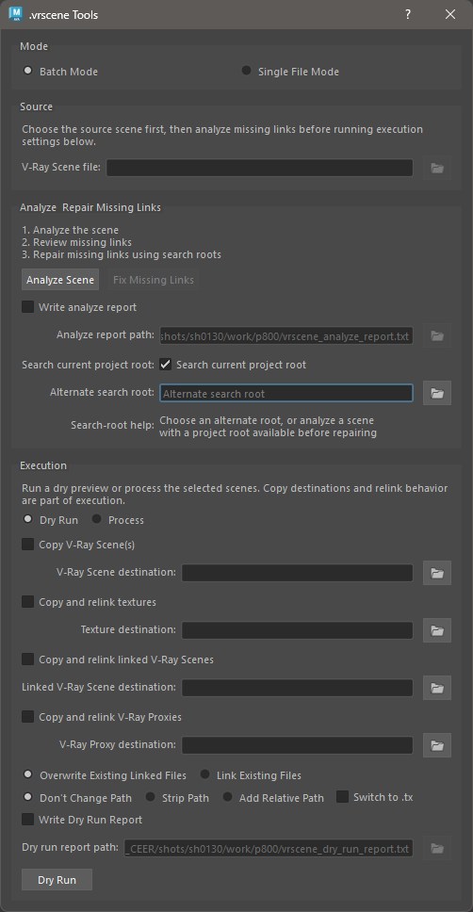Viewport: 473px width, 912px height.
Task: Choose the Process radio option
Action: [x=96, y=519]
